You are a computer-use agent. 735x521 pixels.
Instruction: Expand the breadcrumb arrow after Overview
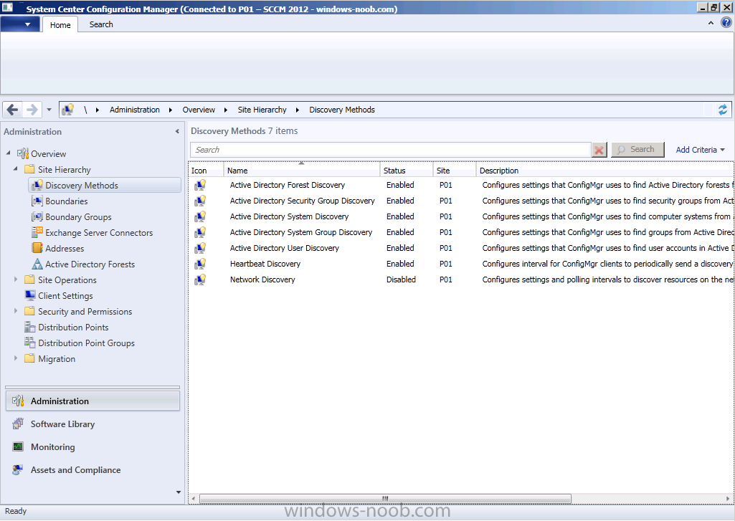tap(225, 110)
